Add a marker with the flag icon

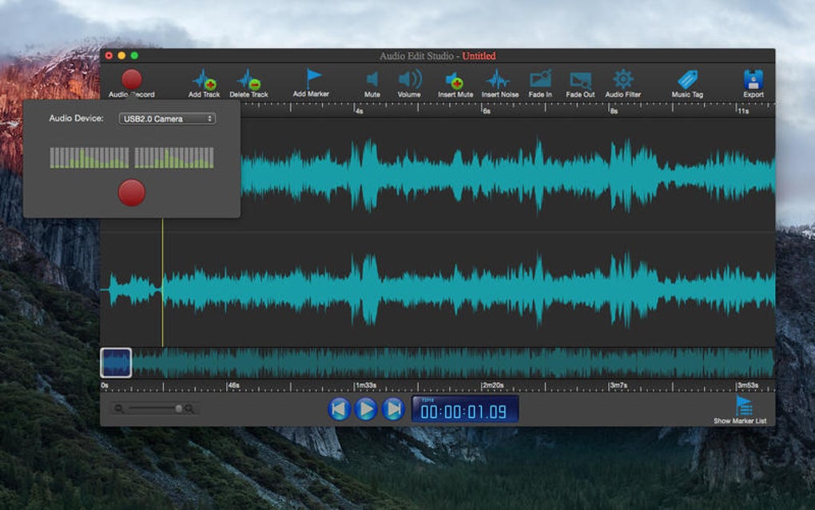point(313,78)
